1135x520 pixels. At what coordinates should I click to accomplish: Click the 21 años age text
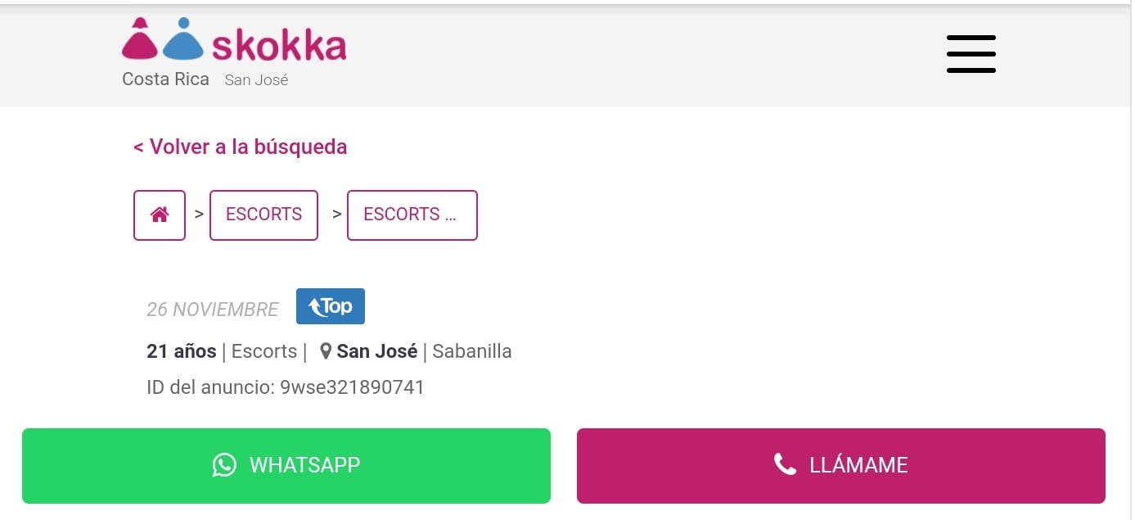(x=182, y=351)
